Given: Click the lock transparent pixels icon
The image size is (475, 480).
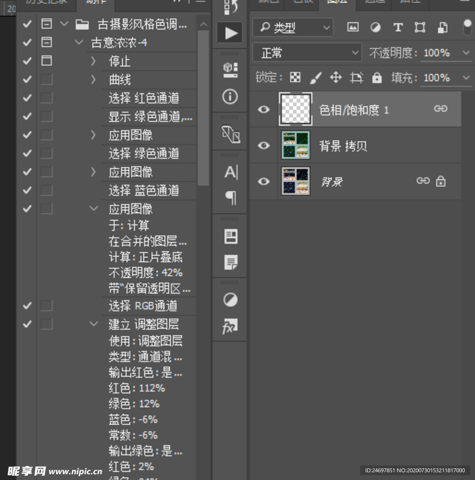Looking at the screenshot, I should coord(295,78).
